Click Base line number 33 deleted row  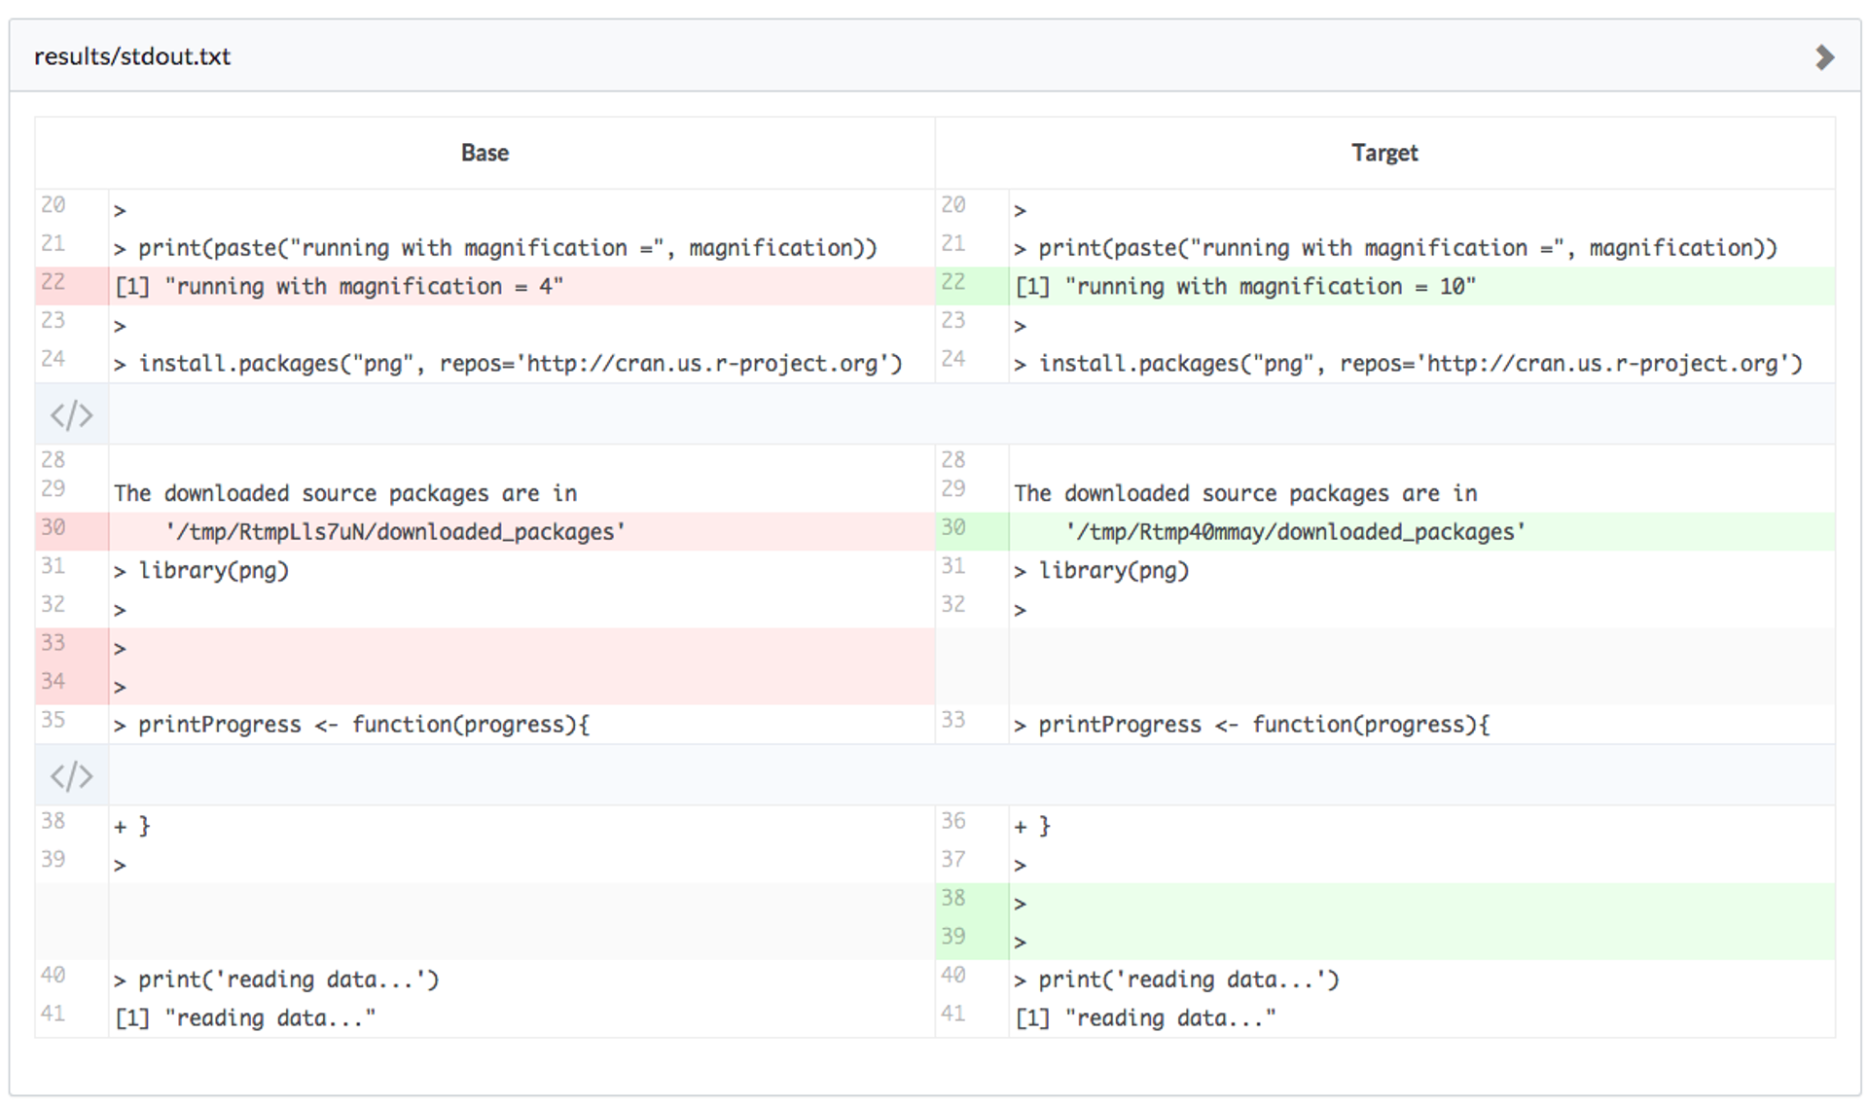point(54,643)
